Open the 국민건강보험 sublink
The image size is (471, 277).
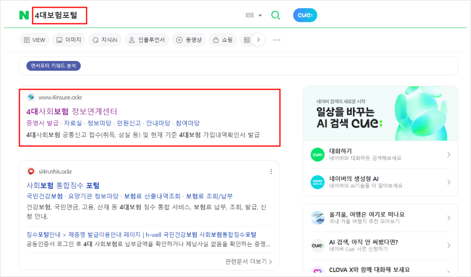coord(44,196)
